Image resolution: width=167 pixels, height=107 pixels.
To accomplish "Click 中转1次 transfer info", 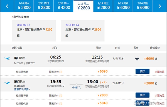I will (77, 88).
